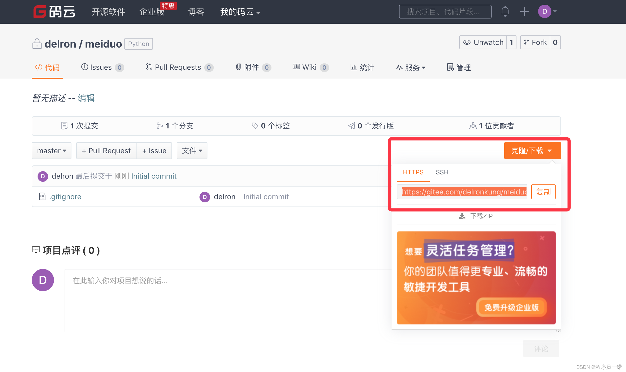Click the Unwatch count 1

pyautogui.click(x=511, y=42)
